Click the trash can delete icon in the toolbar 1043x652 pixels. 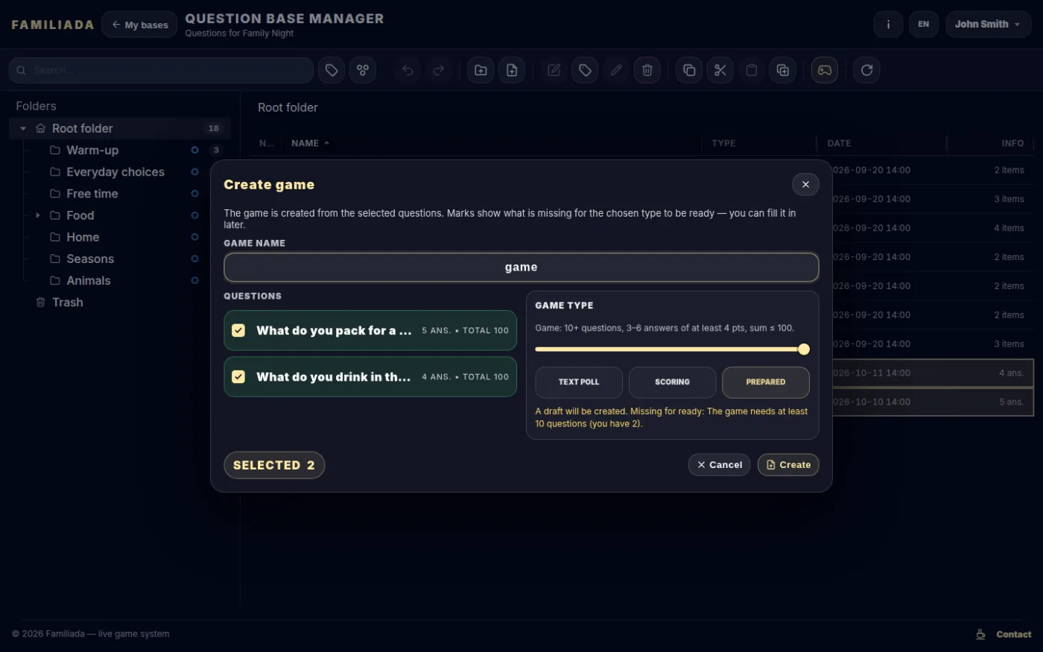647,70
